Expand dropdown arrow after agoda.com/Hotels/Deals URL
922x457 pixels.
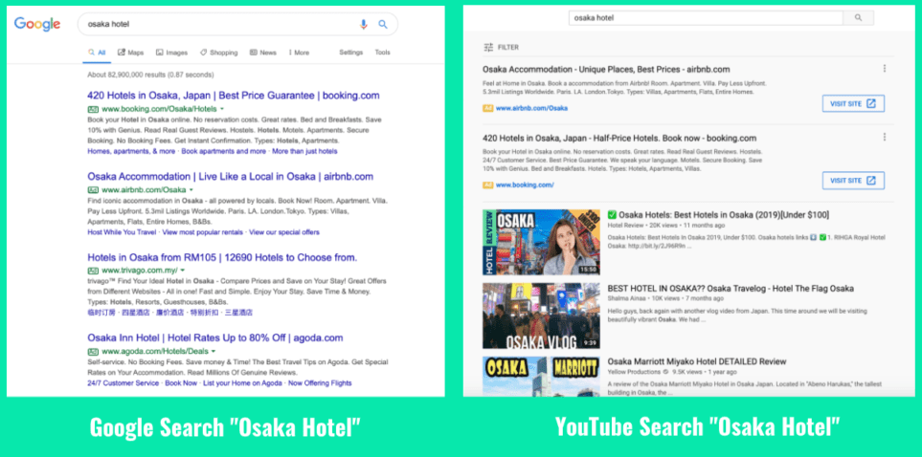click(214, 351)
